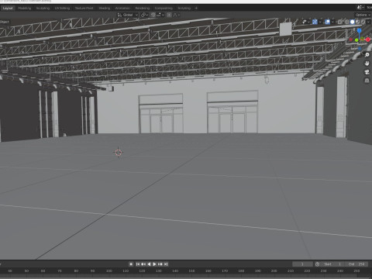
Task: Open the gizmo settings dropdown arrow
Action: coord(320,22)
